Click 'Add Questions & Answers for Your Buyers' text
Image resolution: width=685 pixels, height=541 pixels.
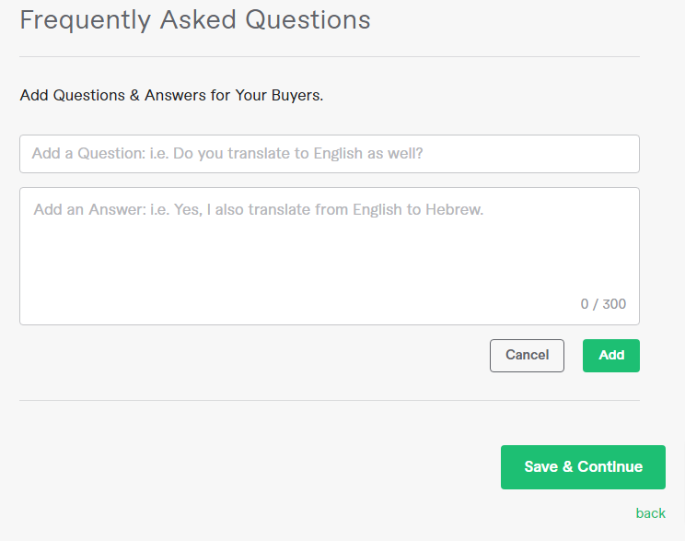click(171, 95)
